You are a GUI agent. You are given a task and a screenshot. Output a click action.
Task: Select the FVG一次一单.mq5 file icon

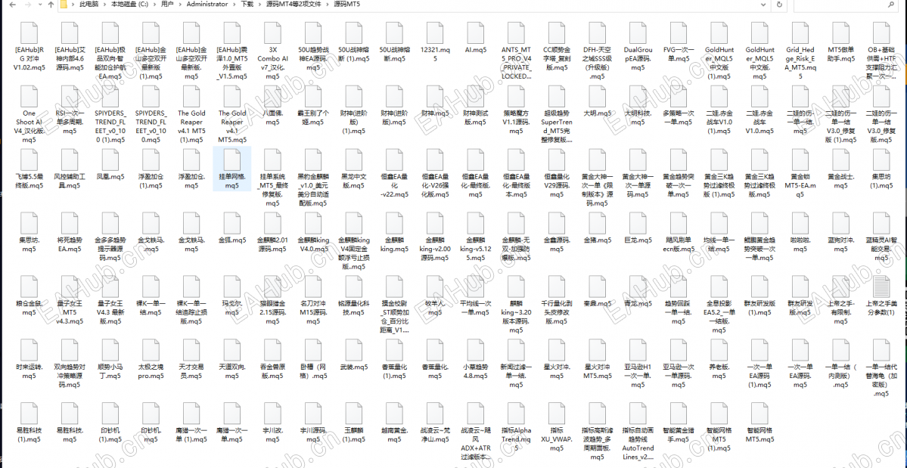click(x=678, y=33)
